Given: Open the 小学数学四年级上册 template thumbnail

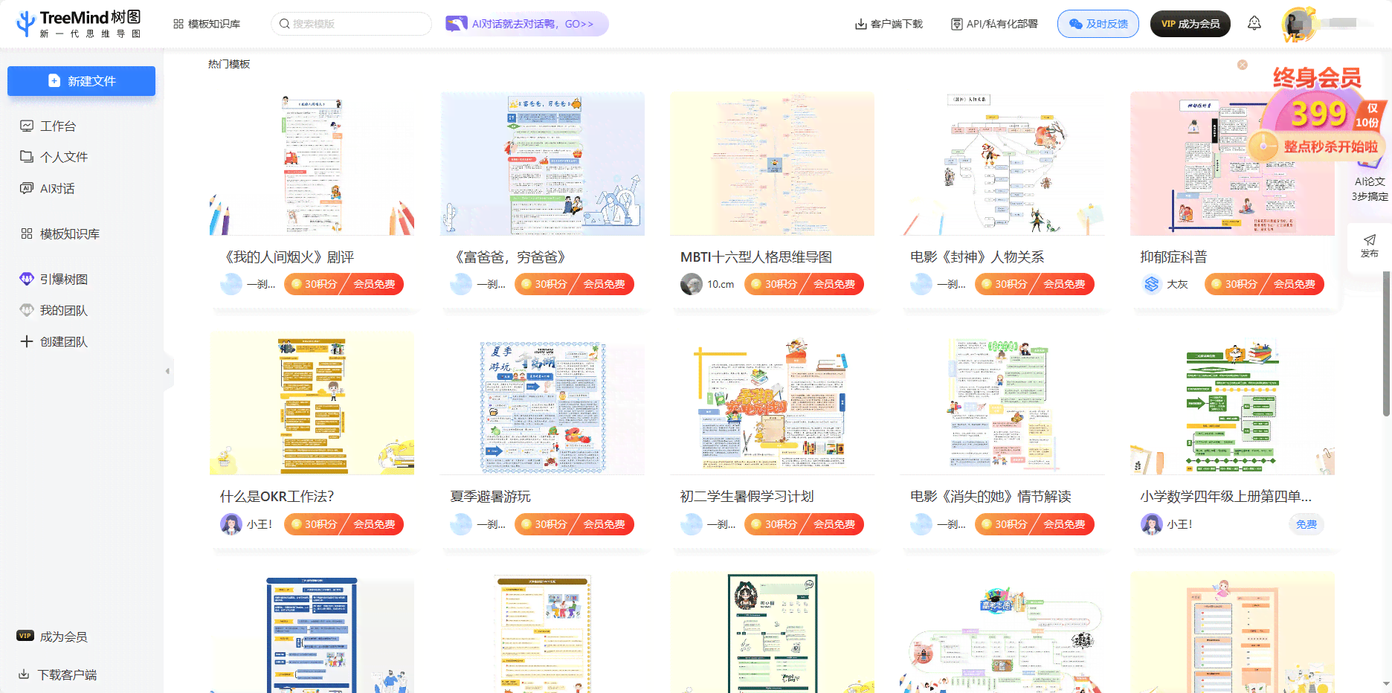Looking at the screenshot, I should point(1232,404).
